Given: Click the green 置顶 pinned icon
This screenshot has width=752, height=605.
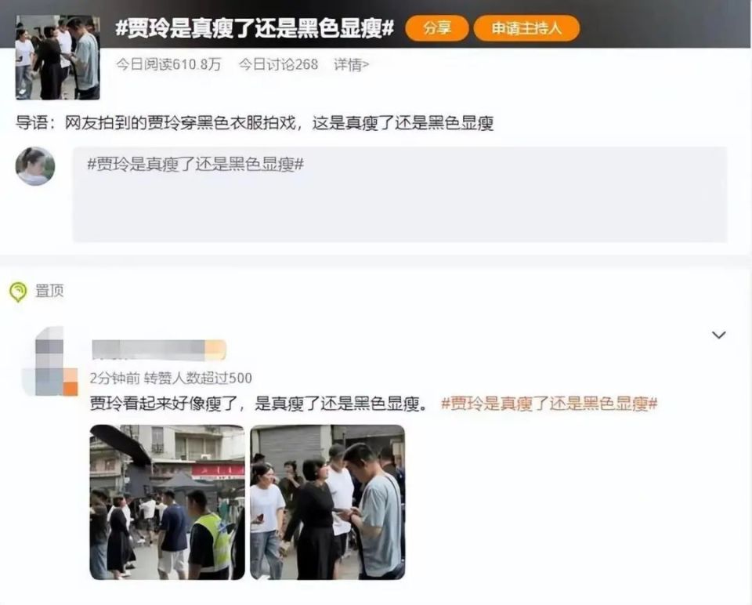Looking at the screenshot, I should 18,292.
